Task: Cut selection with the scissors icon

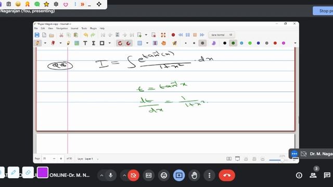Action: tap(61, 35)
